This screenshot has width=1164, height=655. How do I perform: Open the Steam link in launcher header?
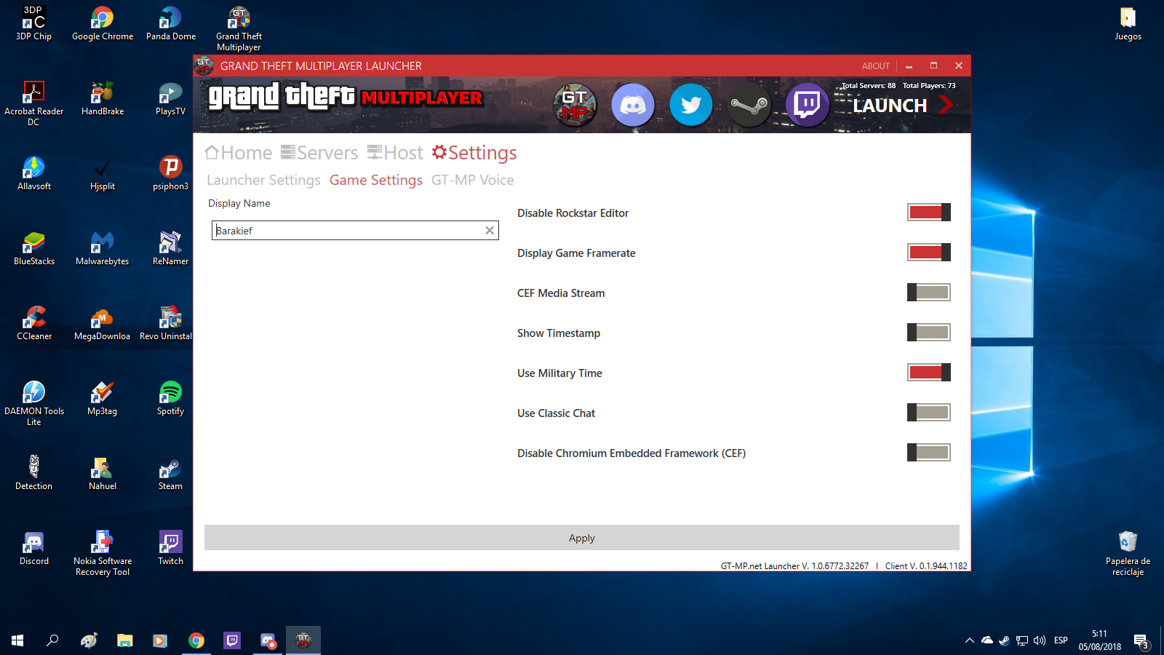(749, 105)
